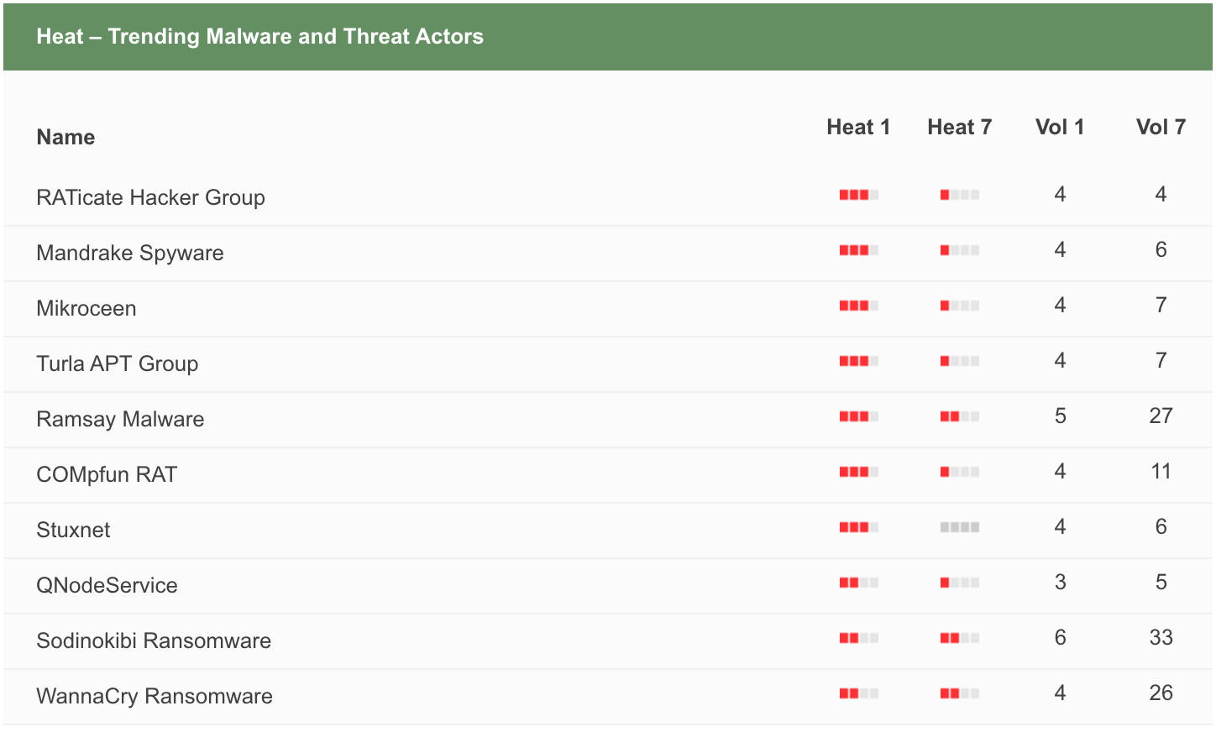
Task: Click Vol 7 value 6 for Stuxnet
Action: (1161, 526)
